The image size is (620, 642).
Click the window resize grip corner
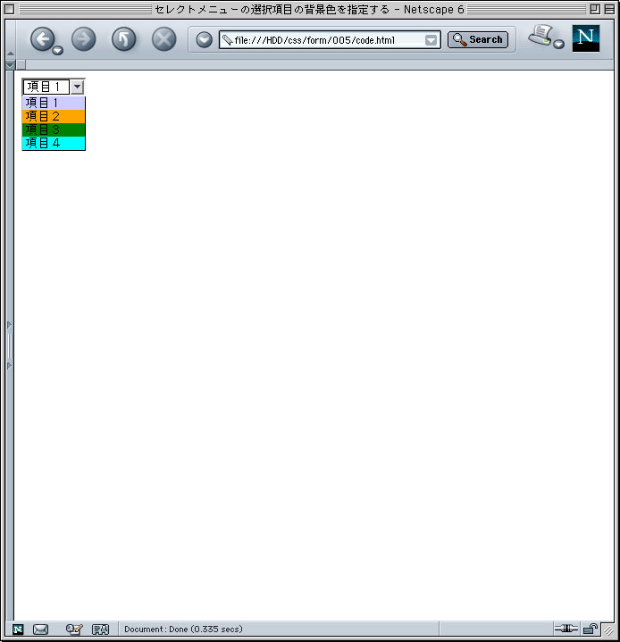click(x=609, y=630)
